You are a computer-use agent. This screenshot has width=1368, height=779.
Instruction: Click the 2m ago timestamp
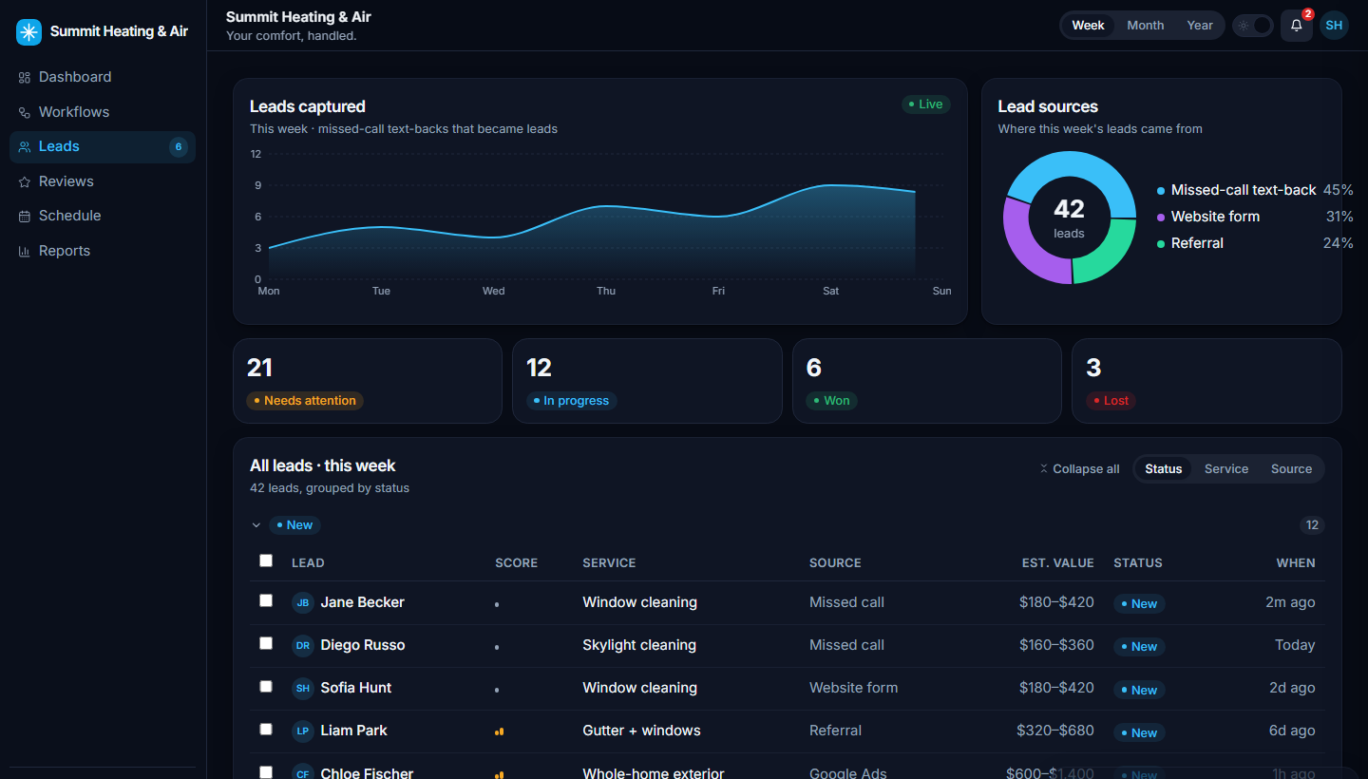[x=1290, y=602]
